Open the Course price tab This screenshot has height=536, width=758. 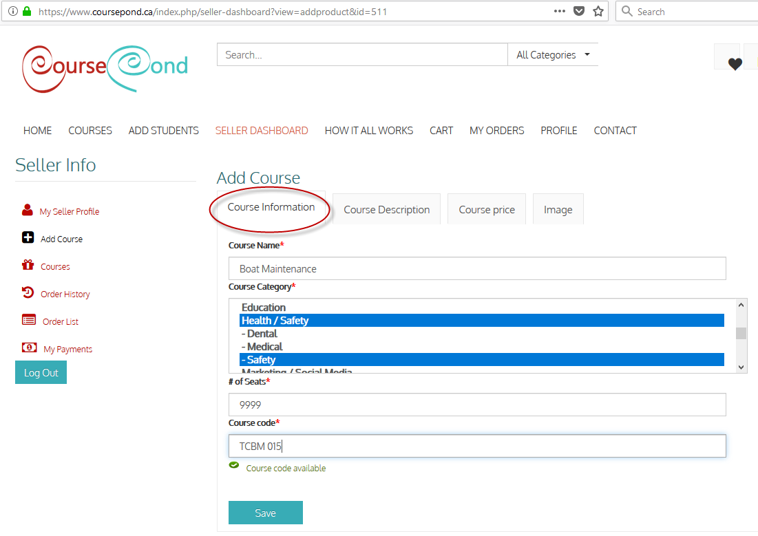coord(487,210)
